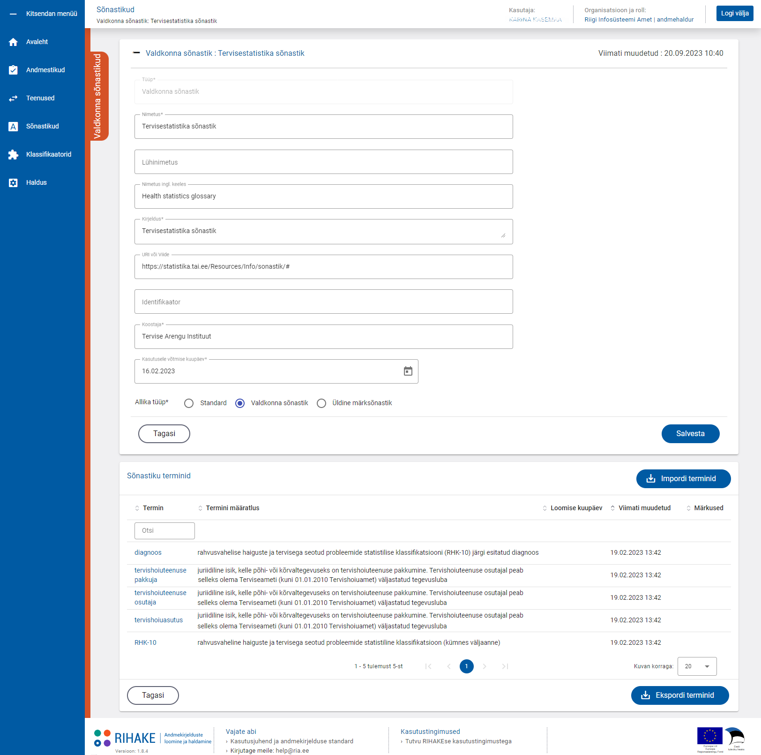The height and width of the screenshot is (755, 761).
Task: Select the Standard radio button
Action: coord(189,403)
